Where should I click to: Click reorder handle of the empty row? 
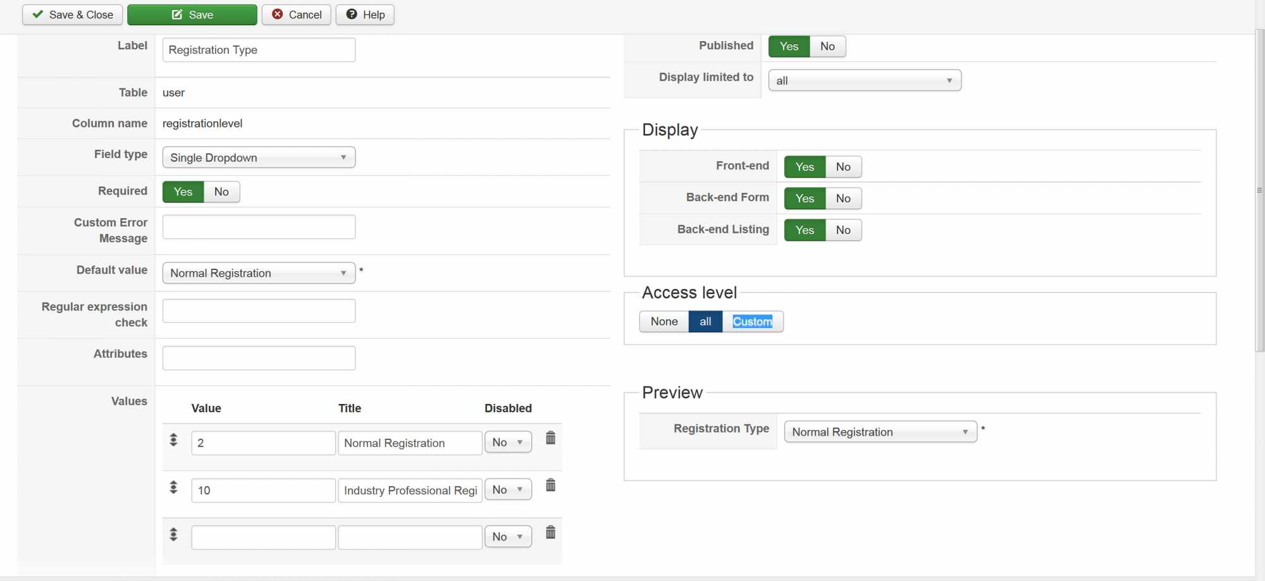(173, 535)
